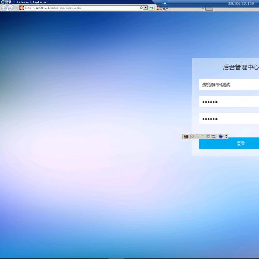Click the IME pad icon on the language bar

(x=208, y=136)
